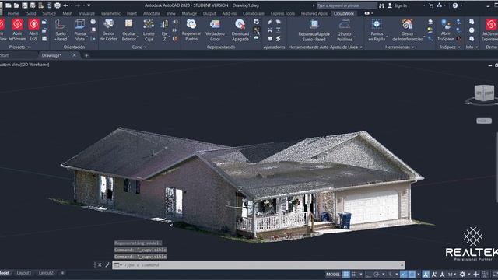This screenshot has height=280, width=498.
Task: Select the CloudWorx ribbon tab
Action: (x=344, y=14)
